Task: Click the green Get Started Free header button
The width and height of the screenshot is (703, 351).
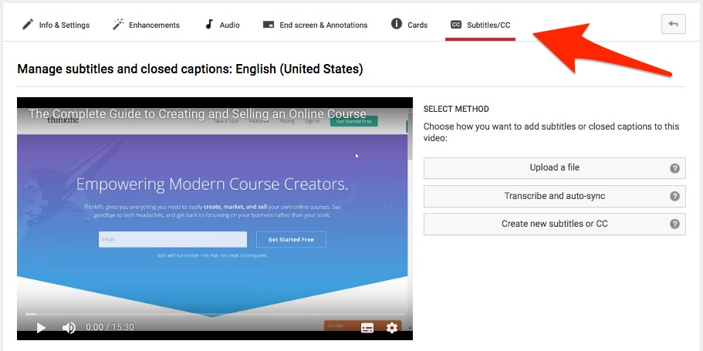Action: point(353,121)
